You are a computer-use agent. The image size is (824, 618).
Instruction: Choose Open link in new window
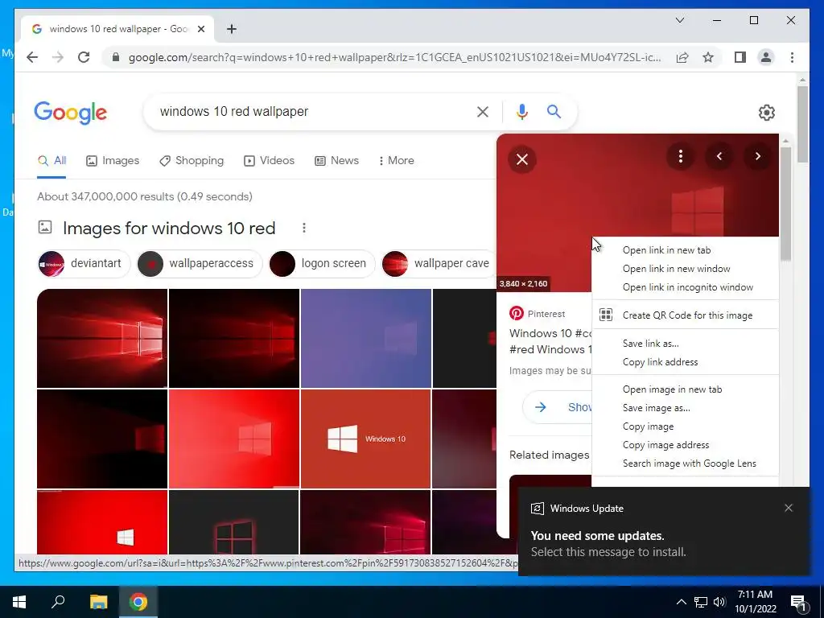click(x=686, y=269)
